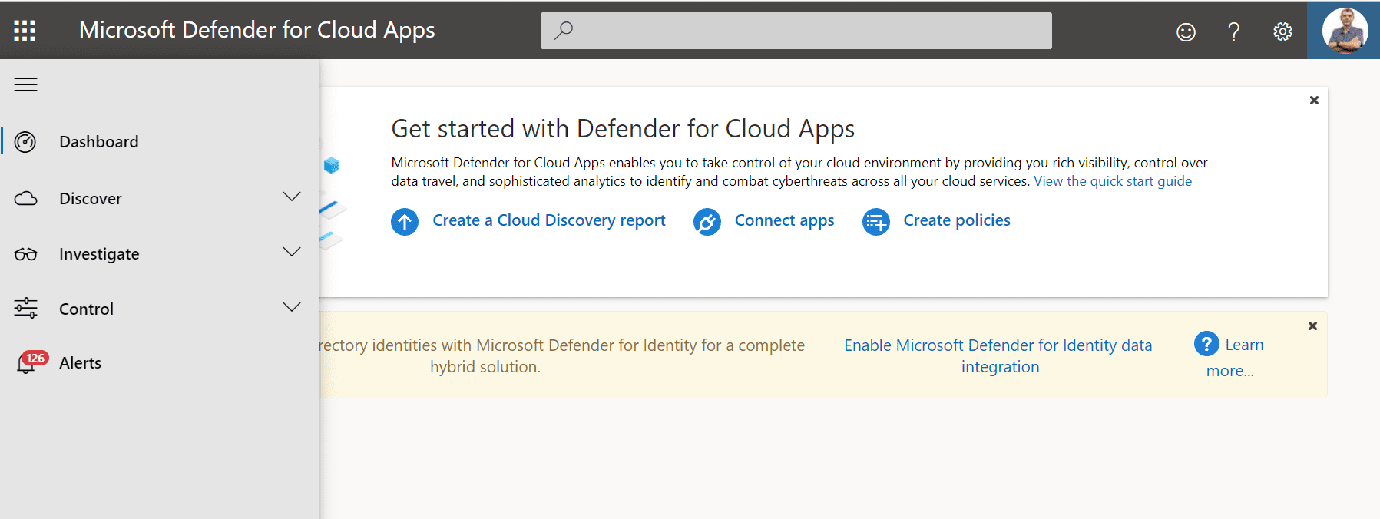The image size is (1380, 519).
Task: Select Alerts in the navigation menu
Action: point(81,363)
